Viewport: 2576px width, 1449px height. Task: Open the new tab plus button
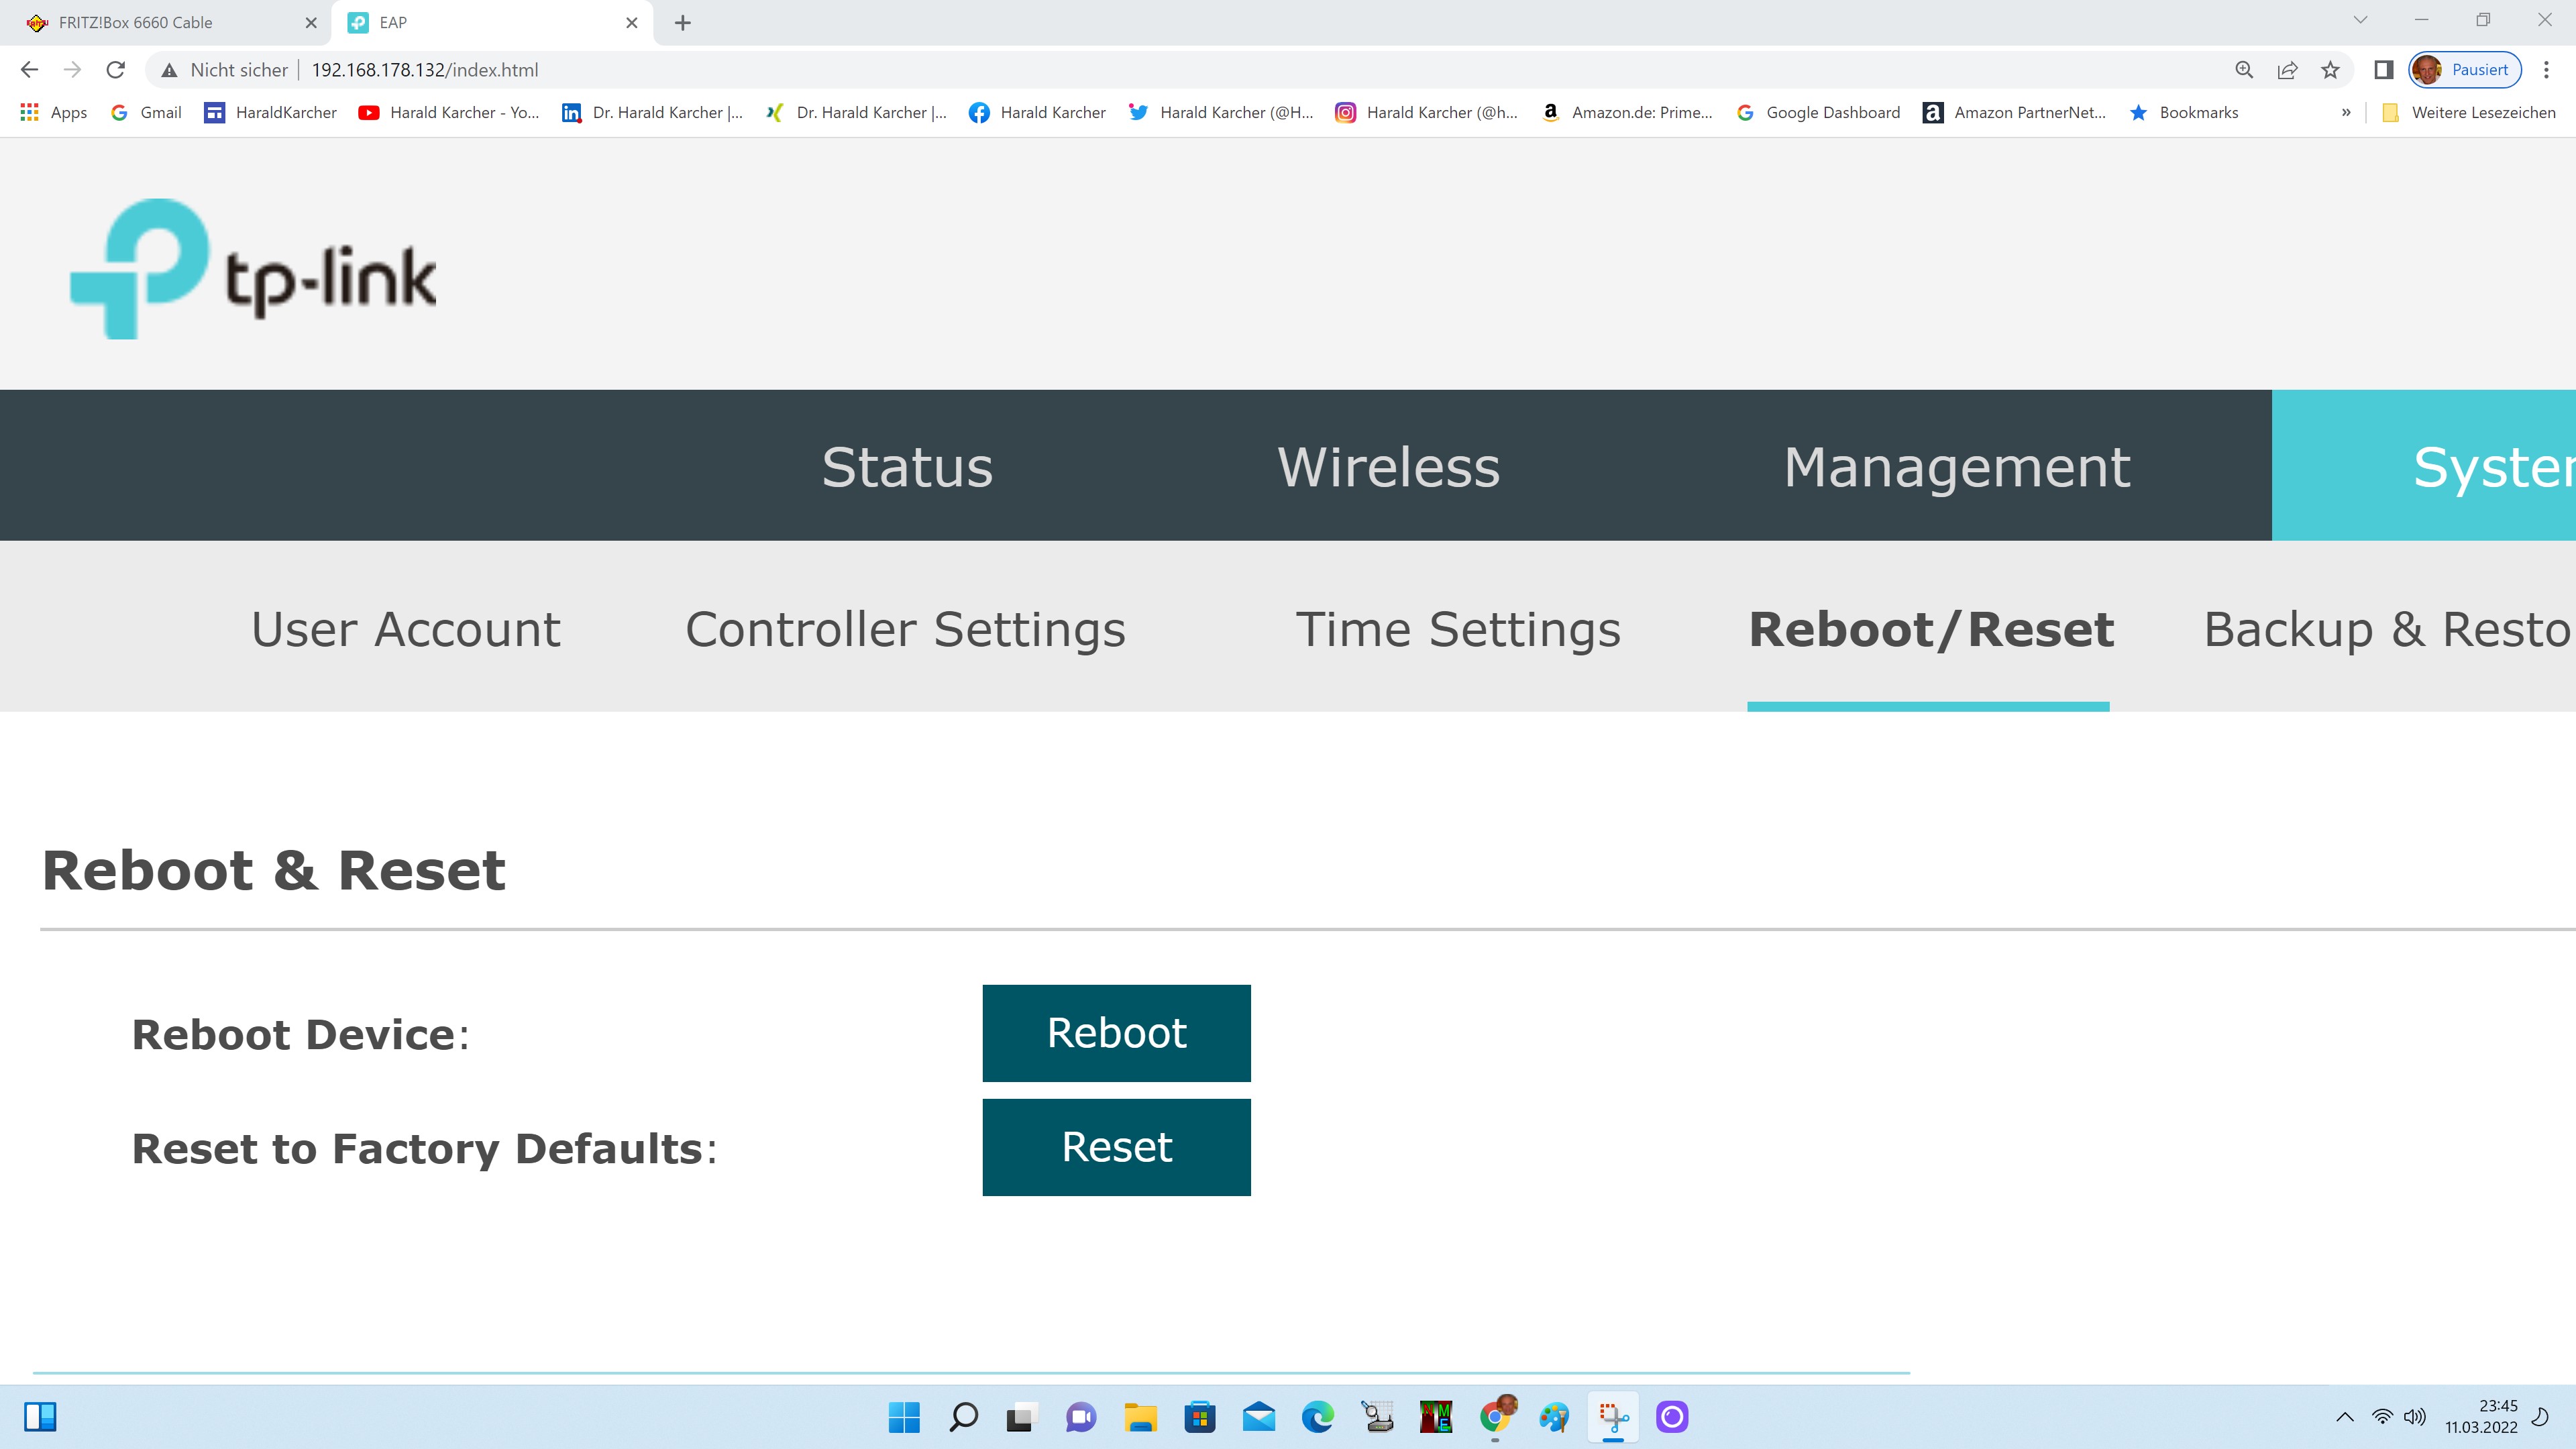click(x=683, y=22)
